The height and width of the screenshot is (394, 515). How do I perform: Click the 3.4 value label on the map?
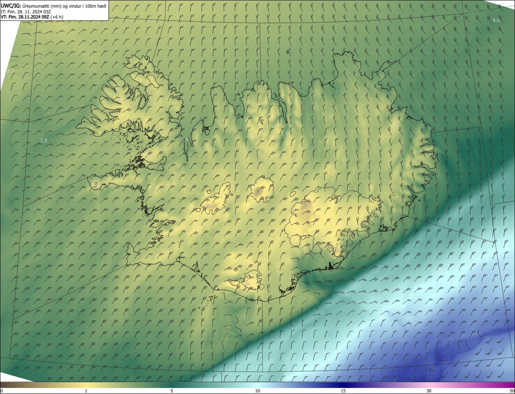tap(185, 139)
